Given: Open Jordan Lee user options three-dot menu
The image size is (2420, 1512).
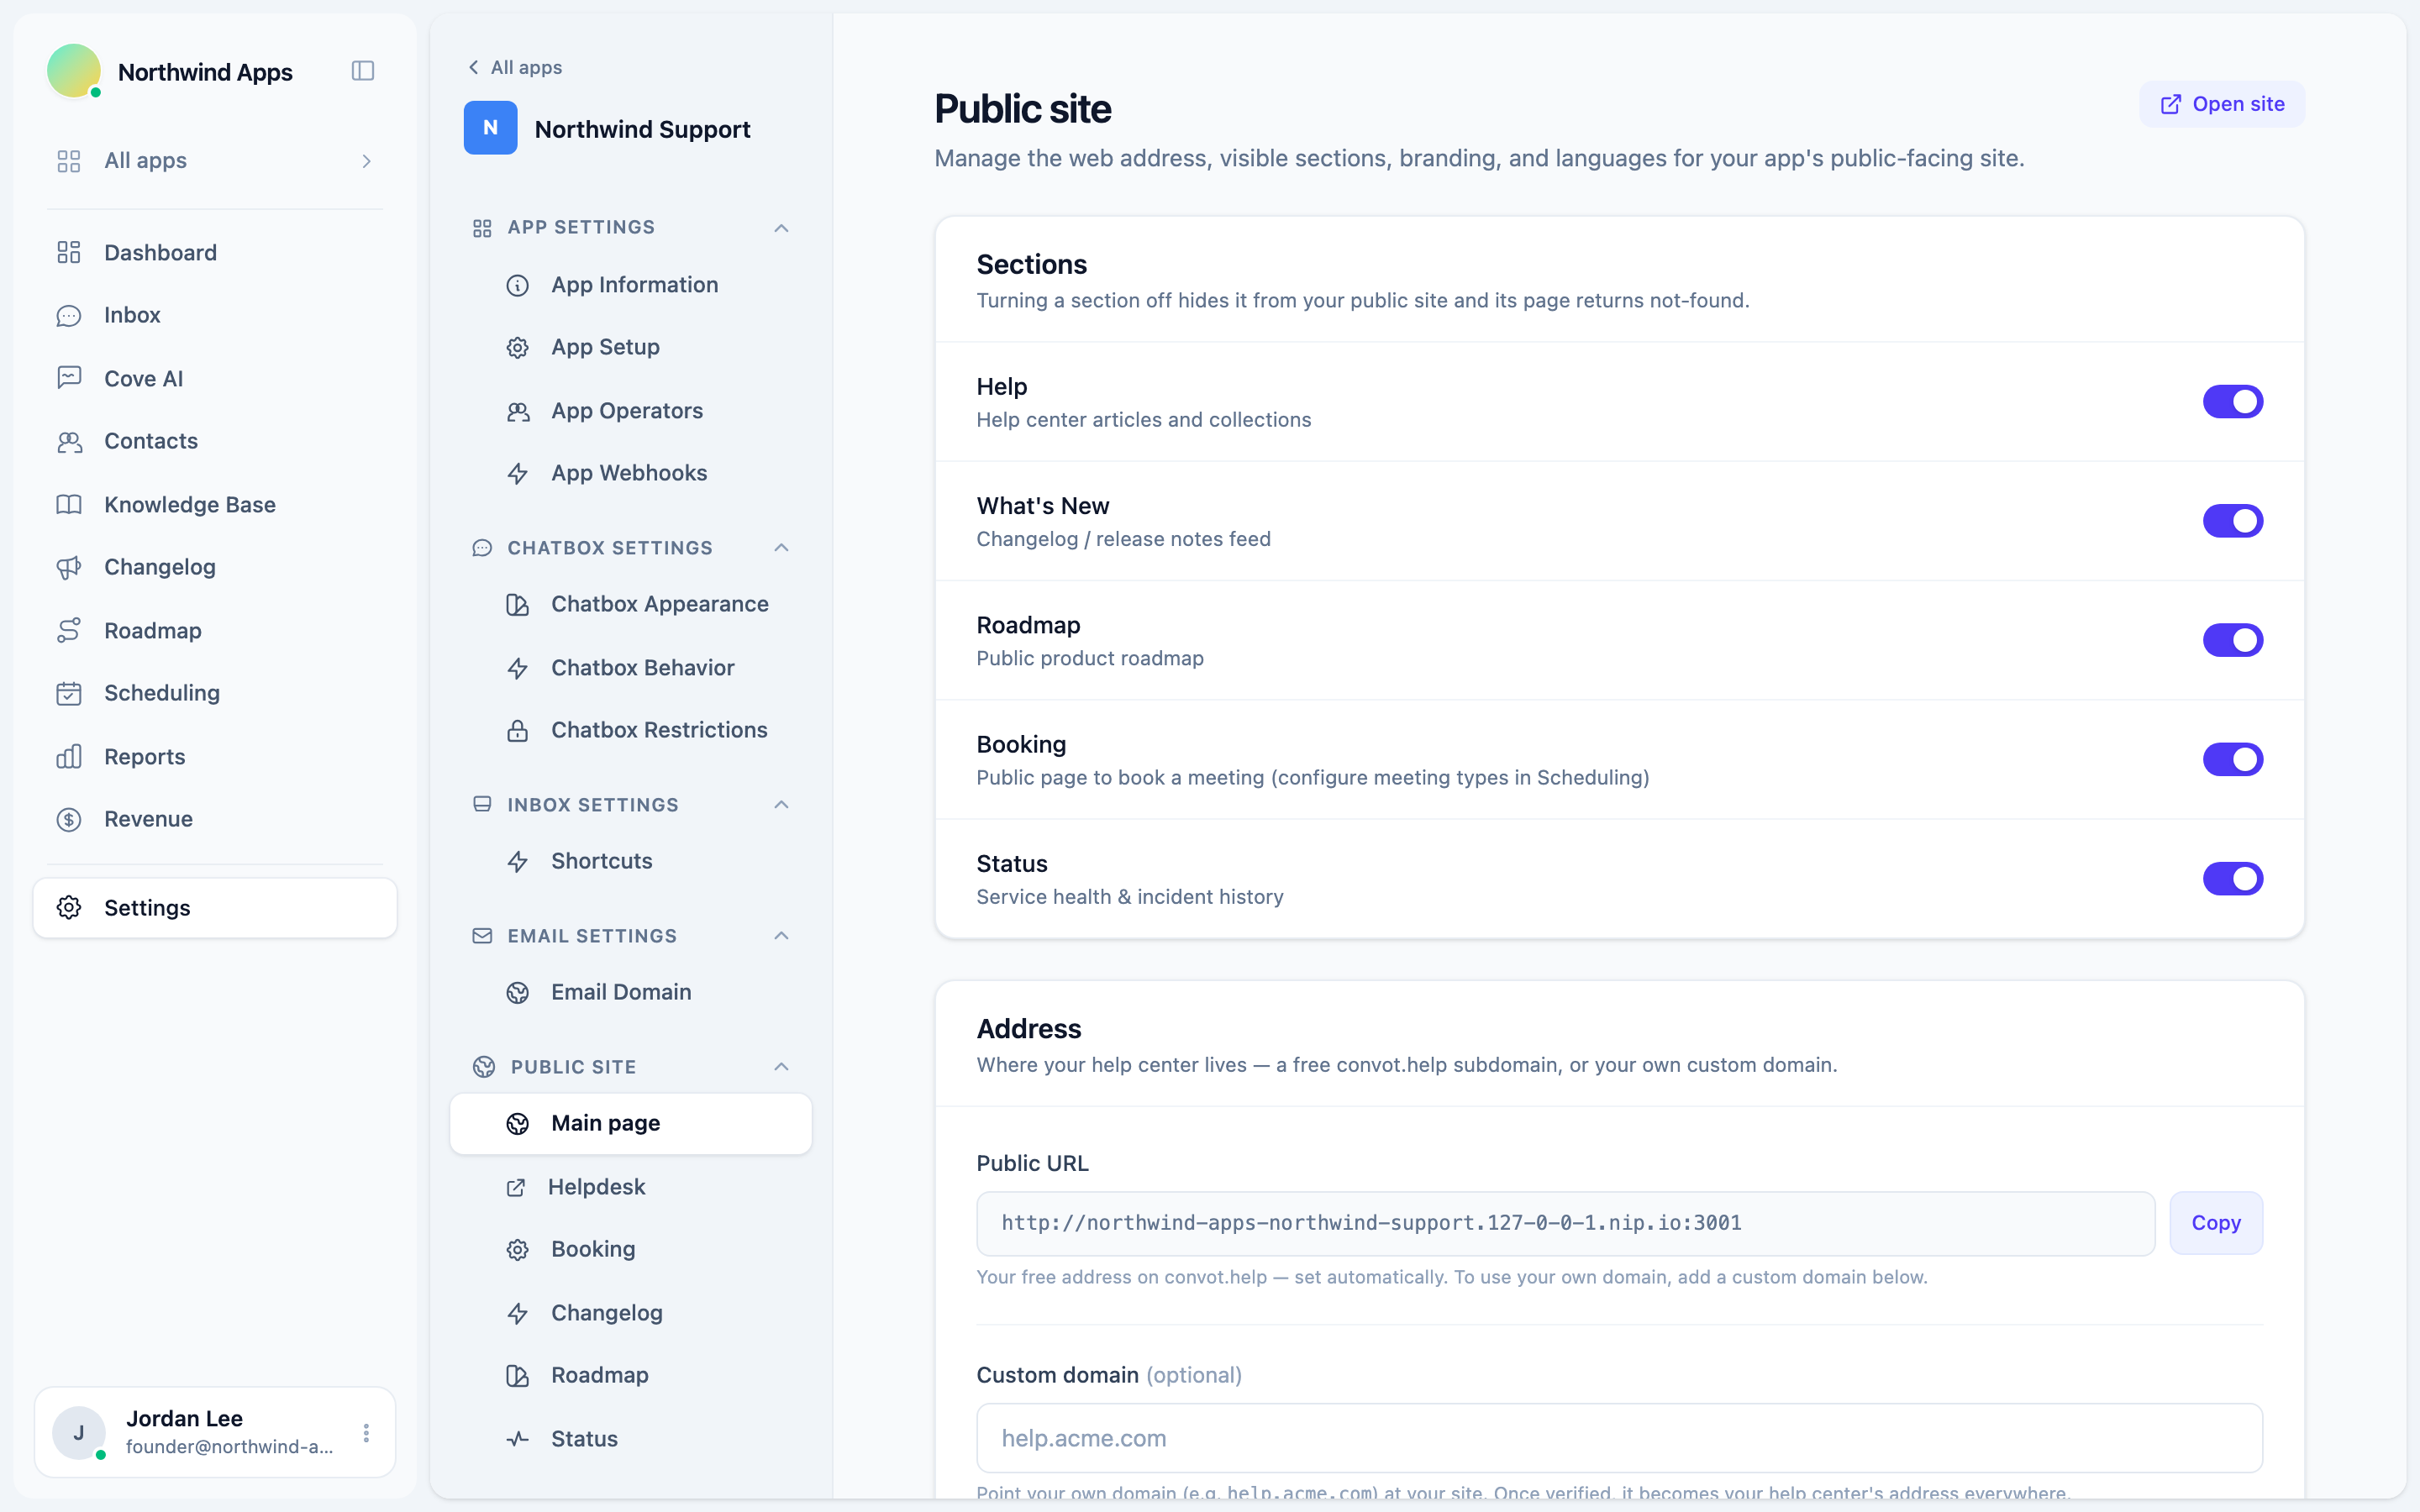Looking at the screenshot, I should 366,1433.
